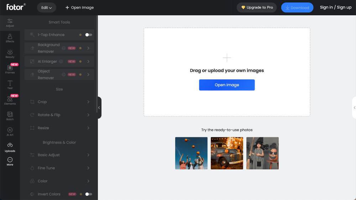The width and height of the screenshot is (356, 200).
Task: Click the Basic Adjust sliders icon
Action: (x=32, y=155)
